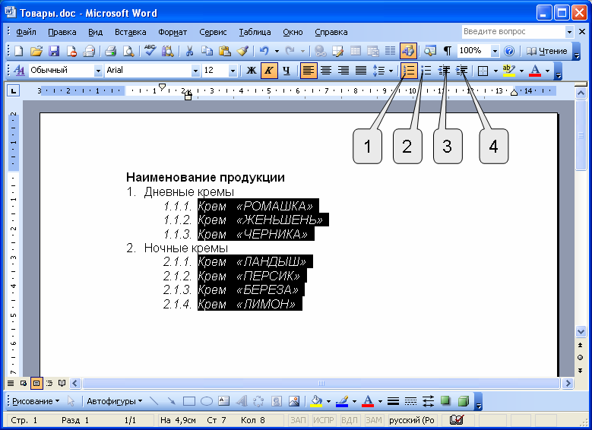Viewport: 592px width, 430px height.
Task: Toggle bold formatting (Ж)
Action: point(251,71)
